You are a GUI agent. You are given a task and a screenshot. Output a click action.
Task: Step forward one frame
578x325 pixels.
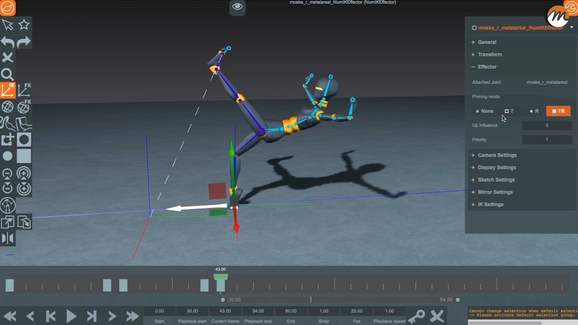coord(112,316)
